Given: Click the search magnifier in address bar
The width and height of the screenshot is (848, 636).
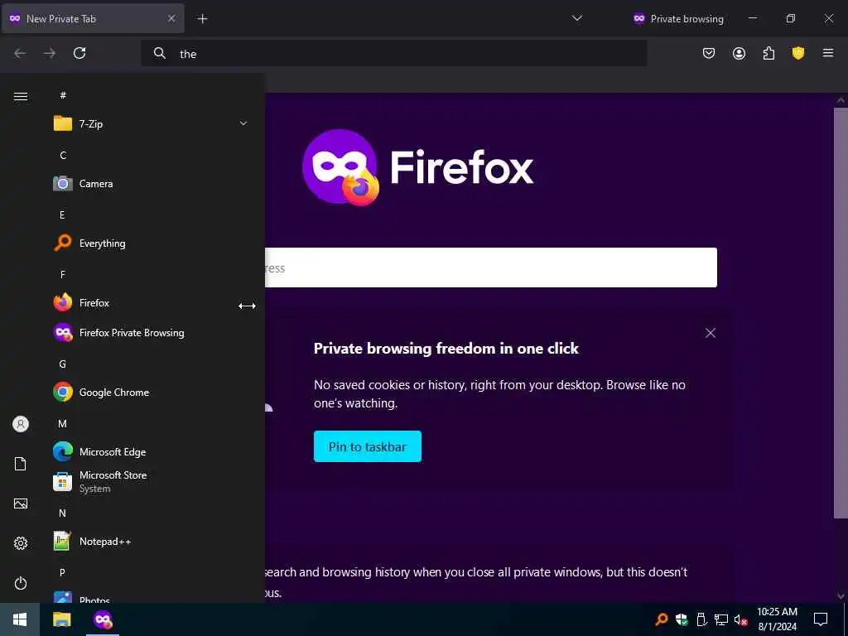Looking at the screenshot, I should pyautogui.click(x=160, y=53).
